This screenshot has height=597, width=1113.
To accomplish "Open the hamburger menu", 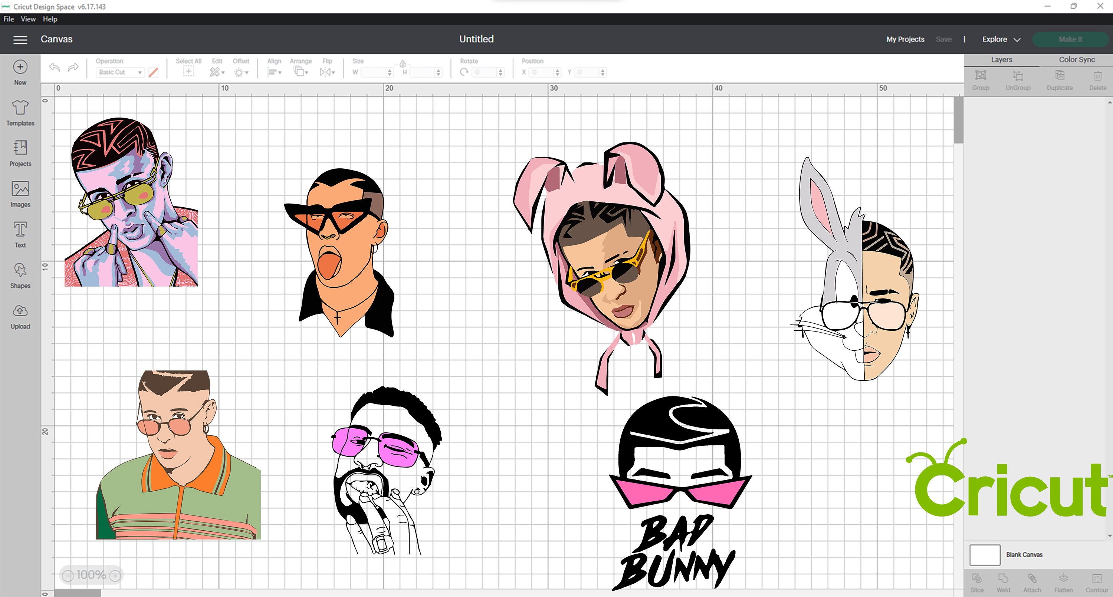I will pos(20,40).
